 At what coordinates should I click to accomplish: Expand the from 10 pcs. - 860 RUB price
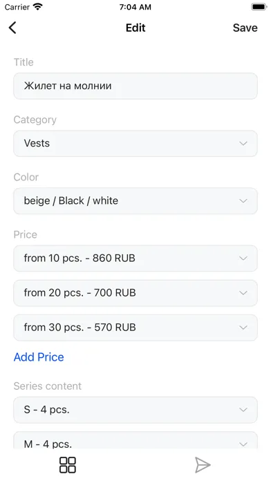tap(135, 258)
